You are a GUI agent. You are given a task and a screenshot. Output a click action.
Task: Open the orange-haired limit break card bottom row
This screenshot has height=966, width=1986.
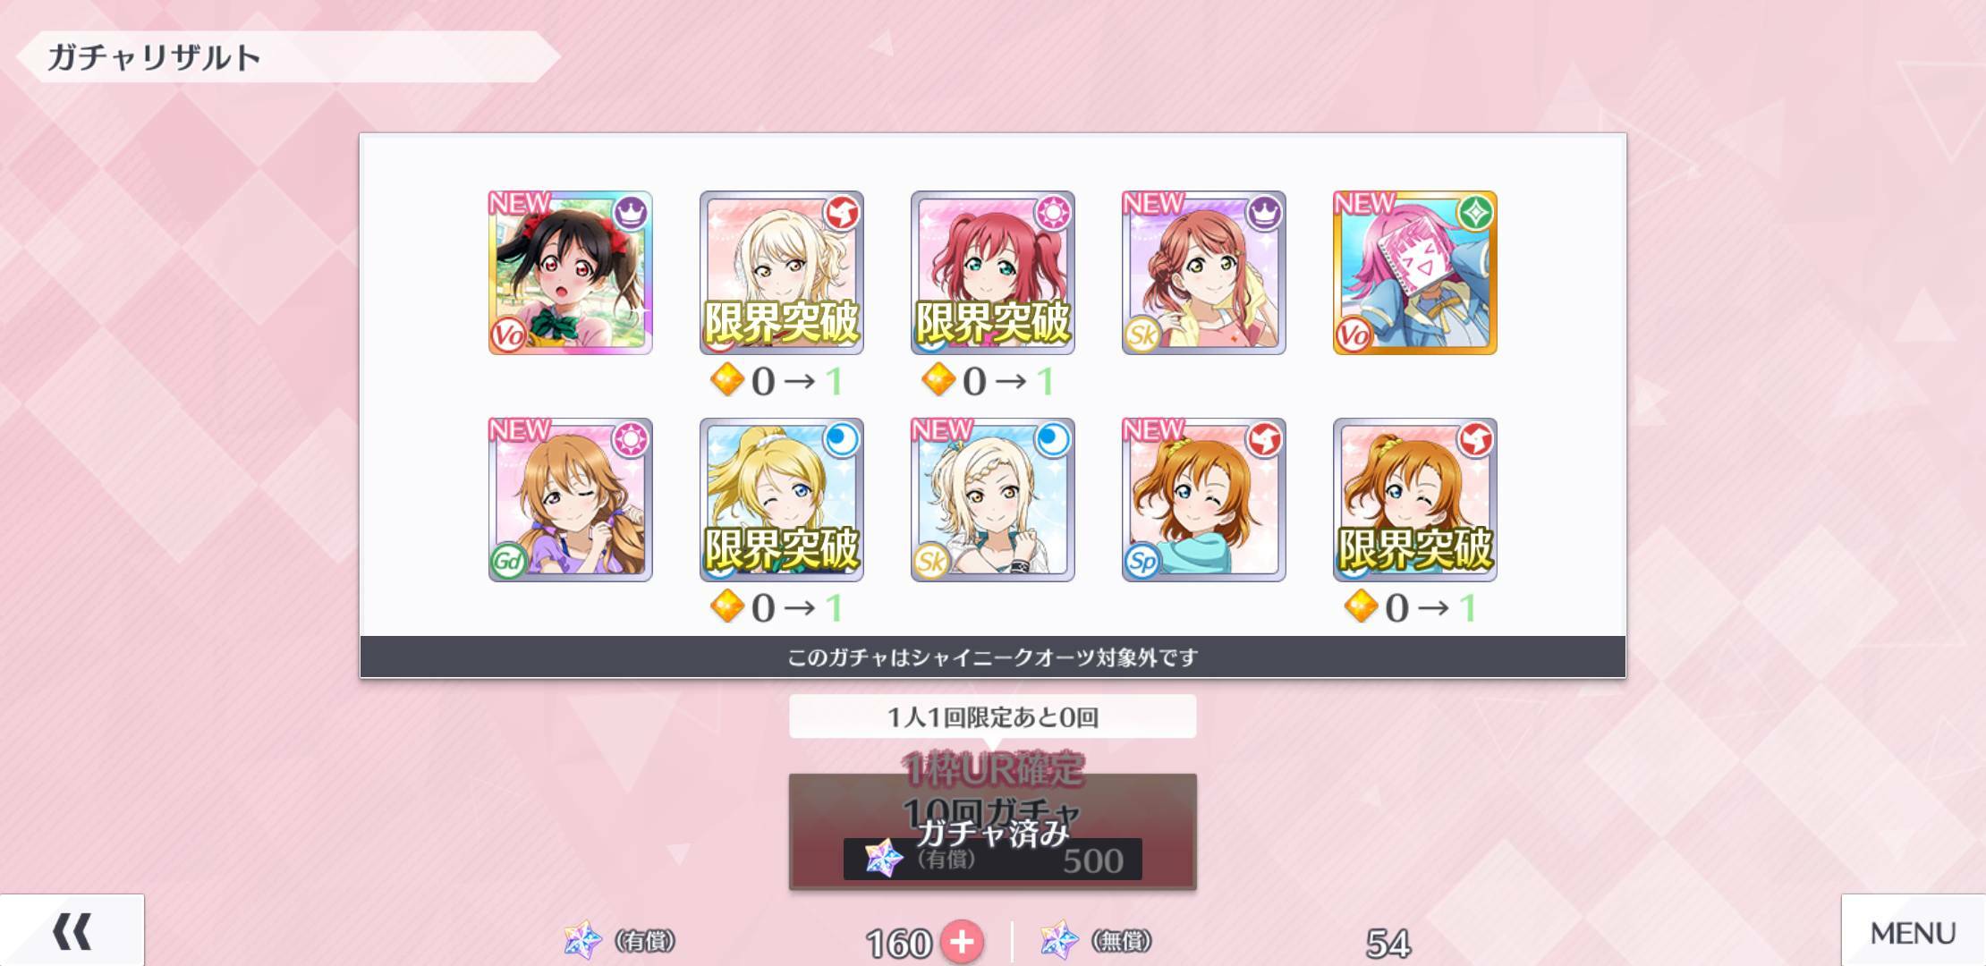pyautogui.click(x=1414, y=500)
